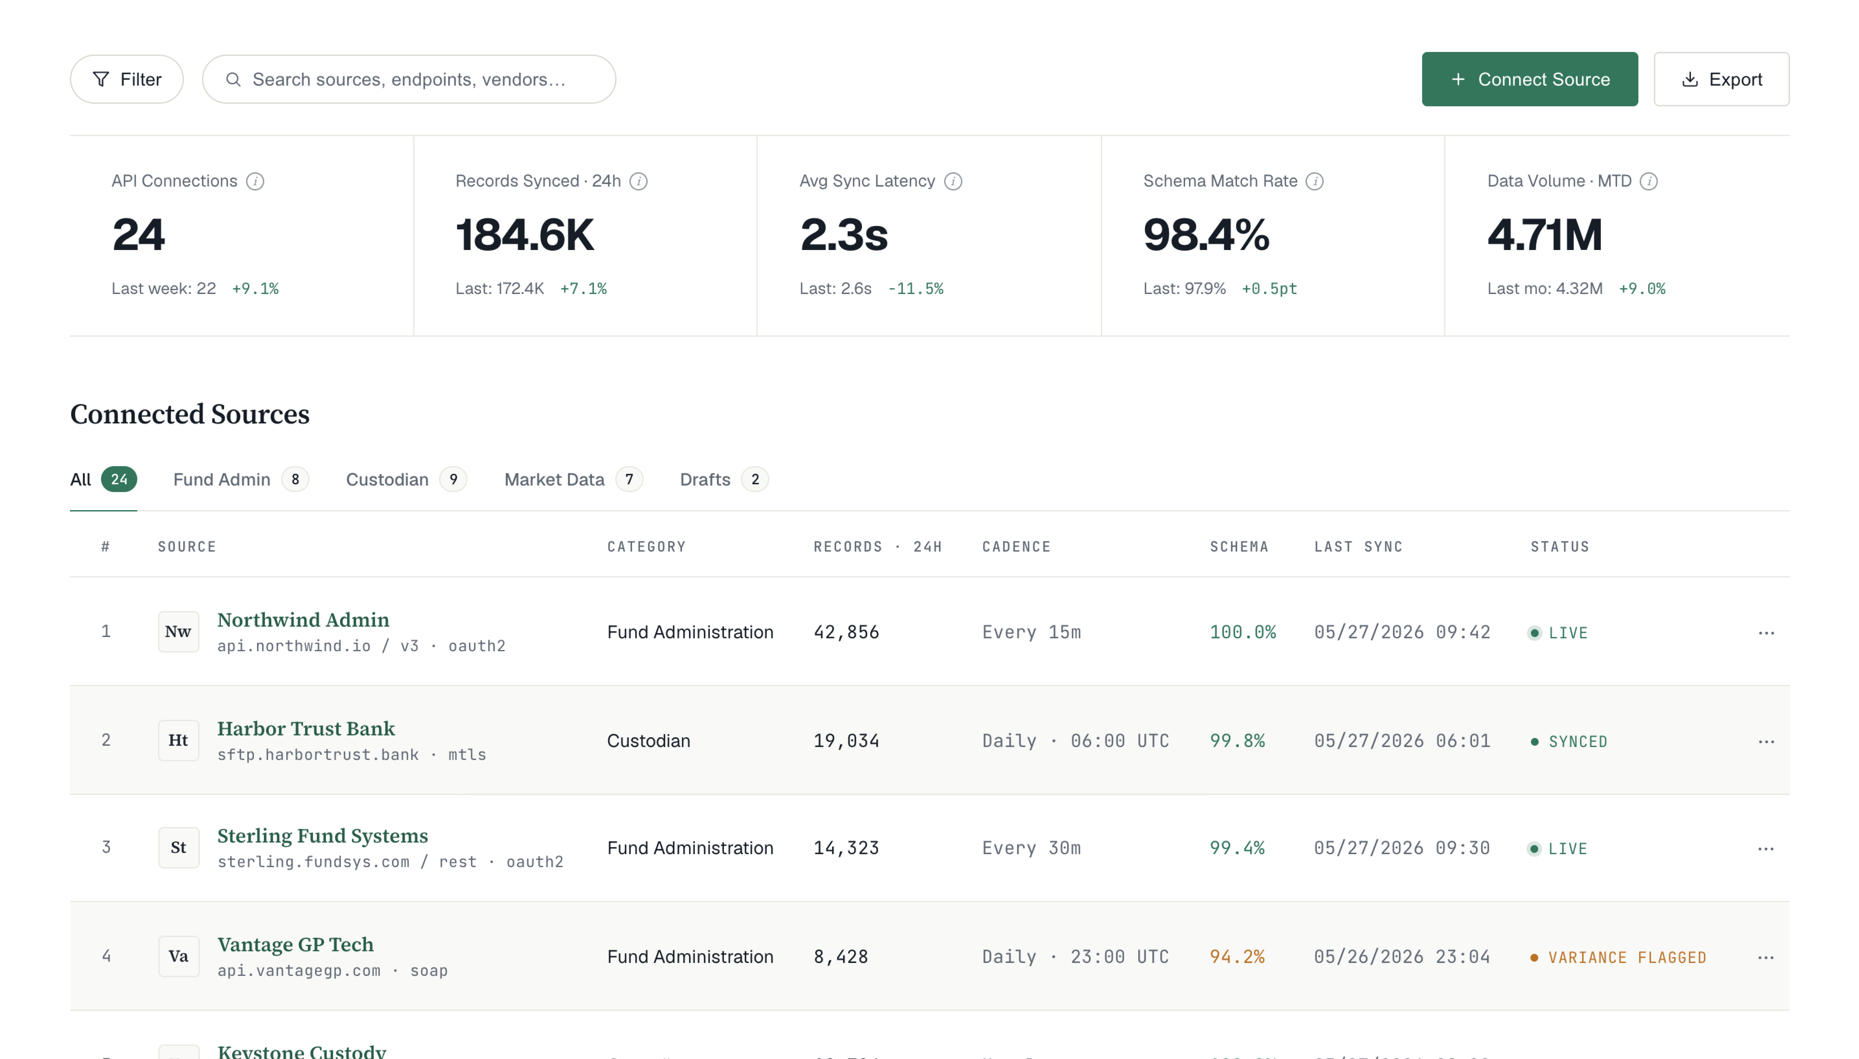Open the Filter funnel button

click(x=127, y=79)
